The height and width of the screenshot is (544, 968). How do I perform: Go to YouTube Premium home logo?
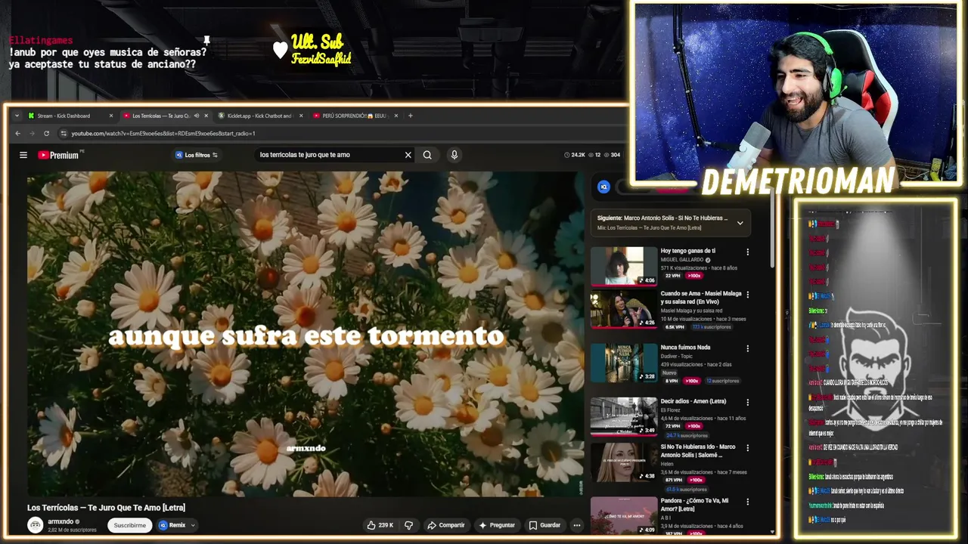pyautogui.click(x=59, y=155)
